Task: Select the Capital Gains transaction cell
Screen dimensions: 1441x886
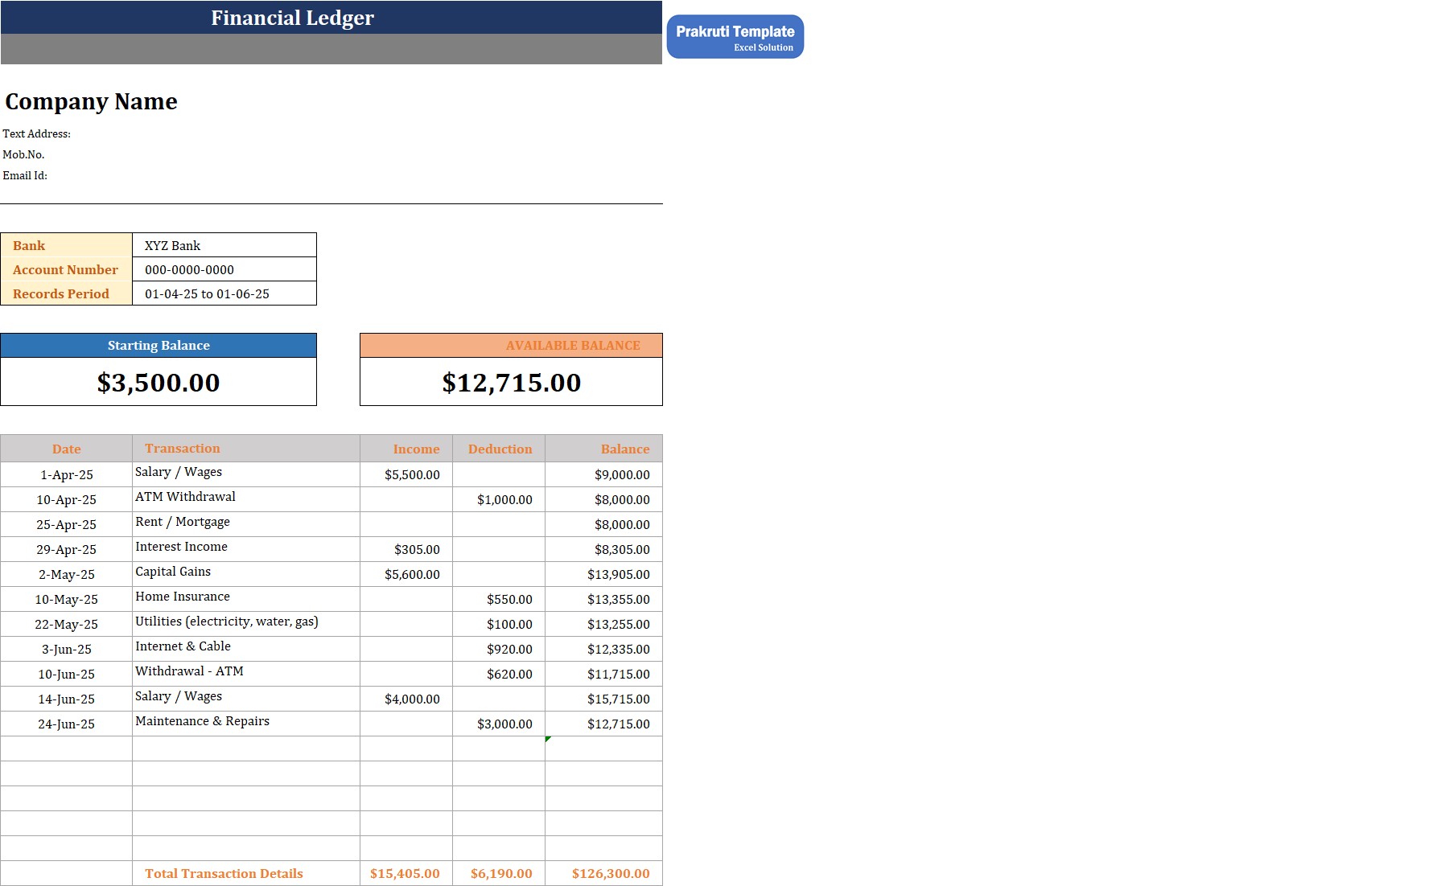Action: pyautogui.click(x=246, y=574)
